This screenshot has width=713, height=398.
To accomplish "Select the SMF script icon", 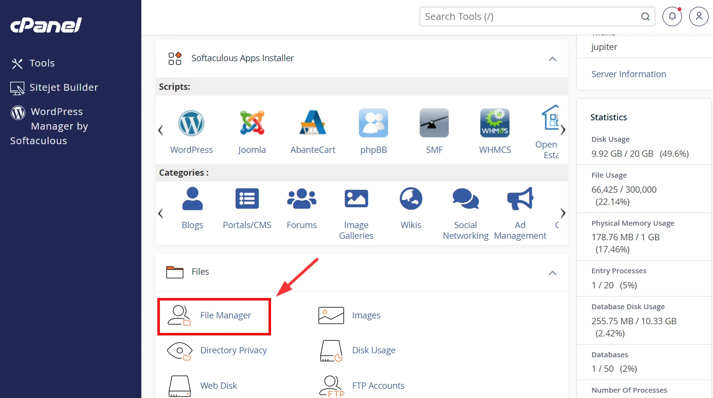I will [434, 123].
